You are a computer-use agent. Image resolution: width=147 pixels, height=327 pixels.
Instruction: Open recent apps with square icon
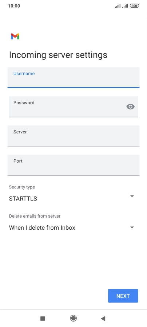(x=43, y=319)
